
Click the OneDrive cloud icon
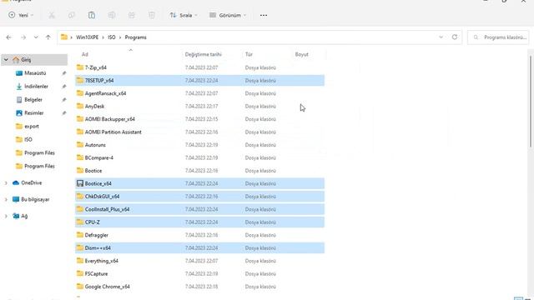(x=16, y=183)
